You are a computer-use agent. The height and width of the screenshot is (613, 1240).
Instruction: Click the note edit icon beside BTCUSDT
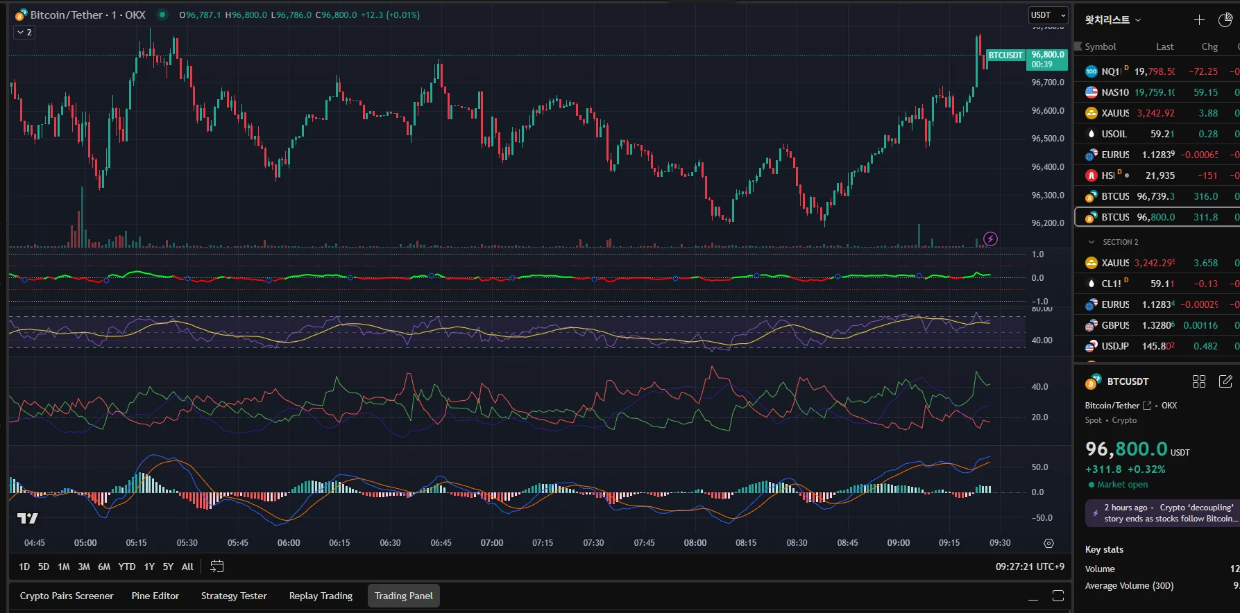tap(1225, 381)
